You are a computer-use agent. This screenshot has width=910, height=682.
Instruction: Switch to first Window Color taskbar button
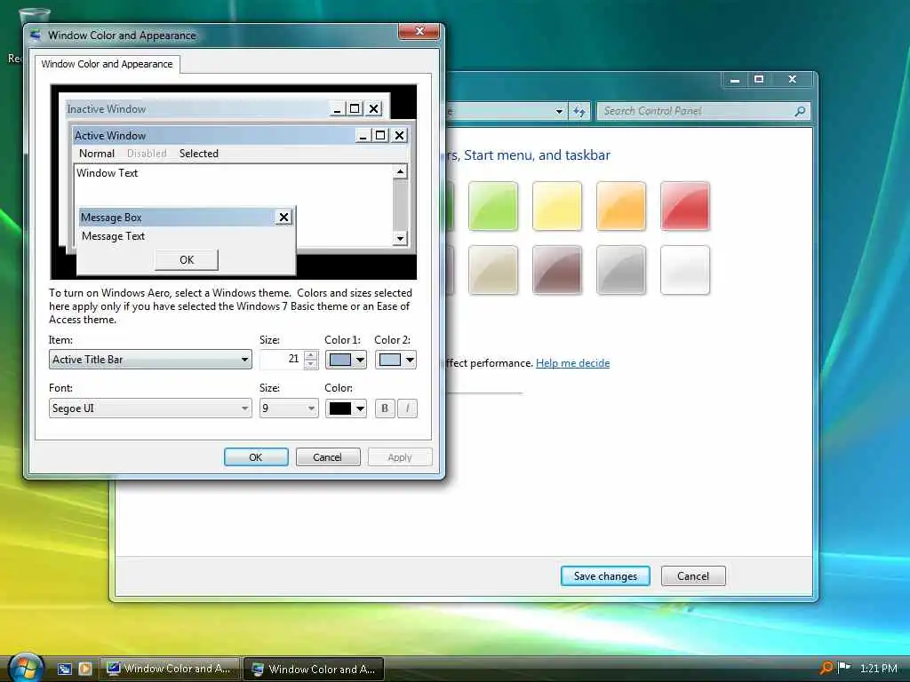pos(170,669)
